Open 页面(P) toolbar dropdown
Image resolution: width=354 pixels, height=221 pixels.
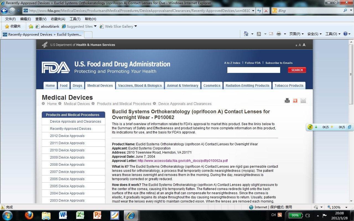click(x=296, y=34)
